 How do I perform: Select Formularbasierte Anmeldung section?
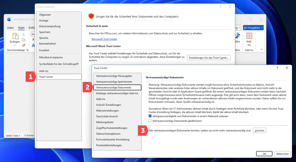click(117, 139)
